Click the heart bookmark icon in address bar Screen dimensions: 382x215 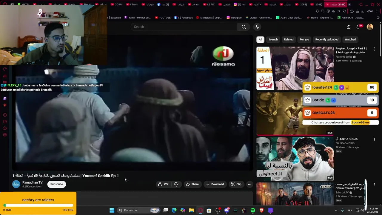coord(344,11)
